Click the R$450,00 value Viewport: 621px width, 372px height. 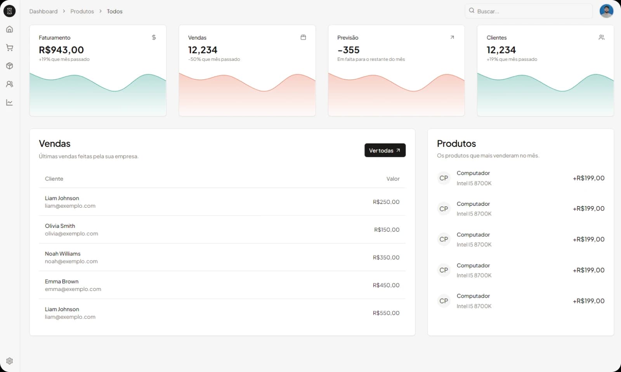tap(386, 285)
